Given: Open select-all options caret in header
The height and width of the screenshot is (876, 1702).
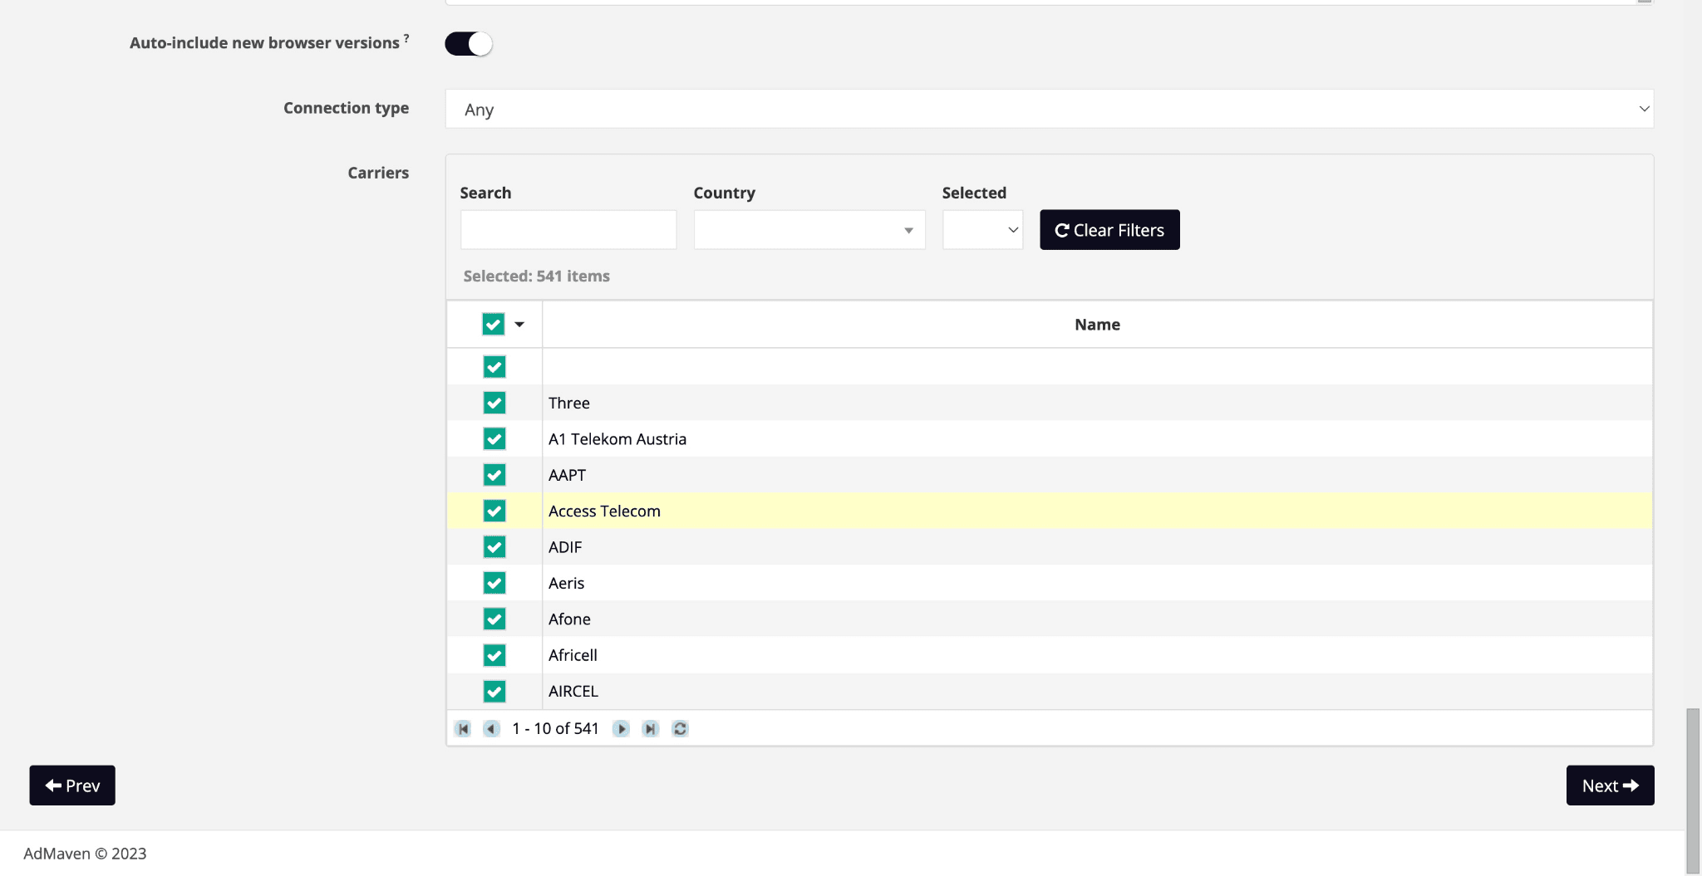Looking at the screenshot, I should coord(519,324).
